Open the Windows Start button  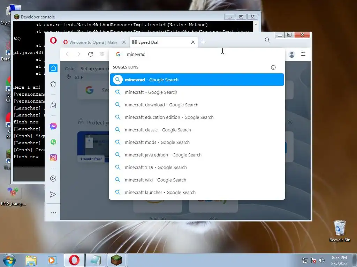pyautogui.click(x=9, y=260)
